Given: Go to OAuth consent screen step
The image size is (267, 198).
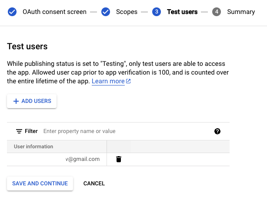Looking at the screenshot, I should (54, 12).
